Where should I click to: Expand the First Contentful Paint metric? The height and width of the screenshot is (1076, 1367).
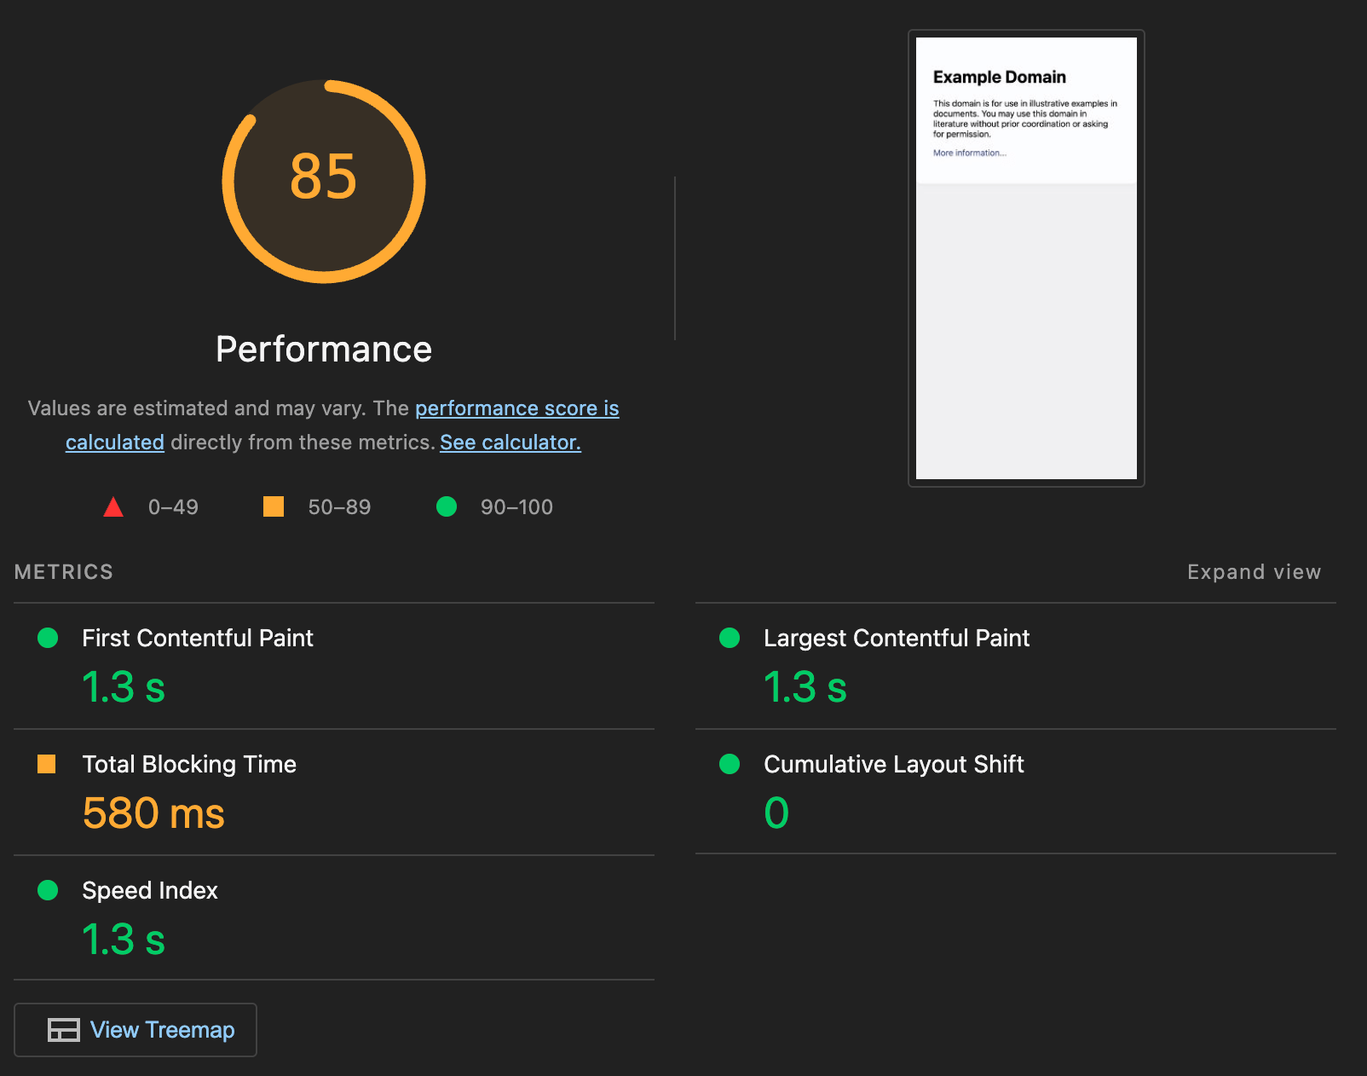tap(197, 638)
